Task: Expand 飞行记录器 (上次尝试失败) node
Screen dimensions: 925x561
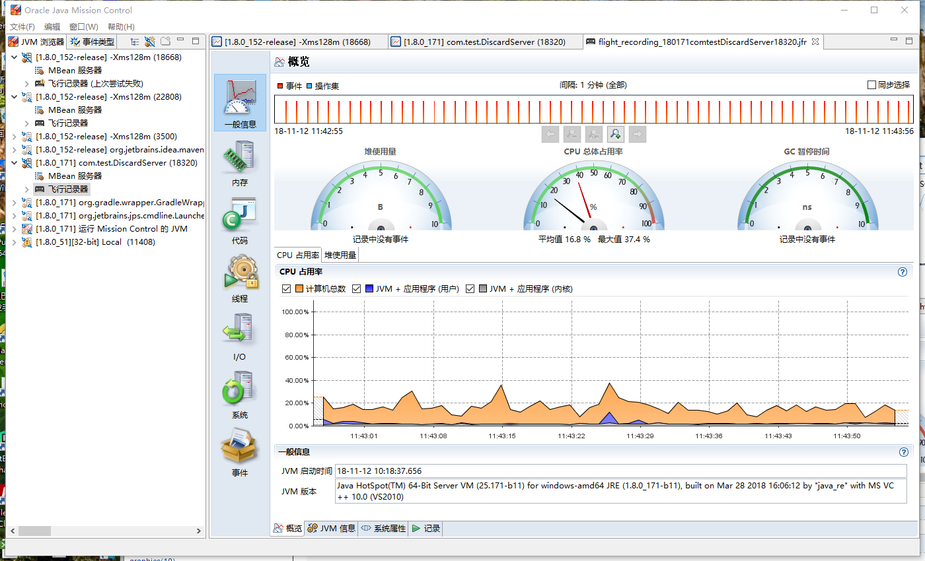Action: coord(27,84)
